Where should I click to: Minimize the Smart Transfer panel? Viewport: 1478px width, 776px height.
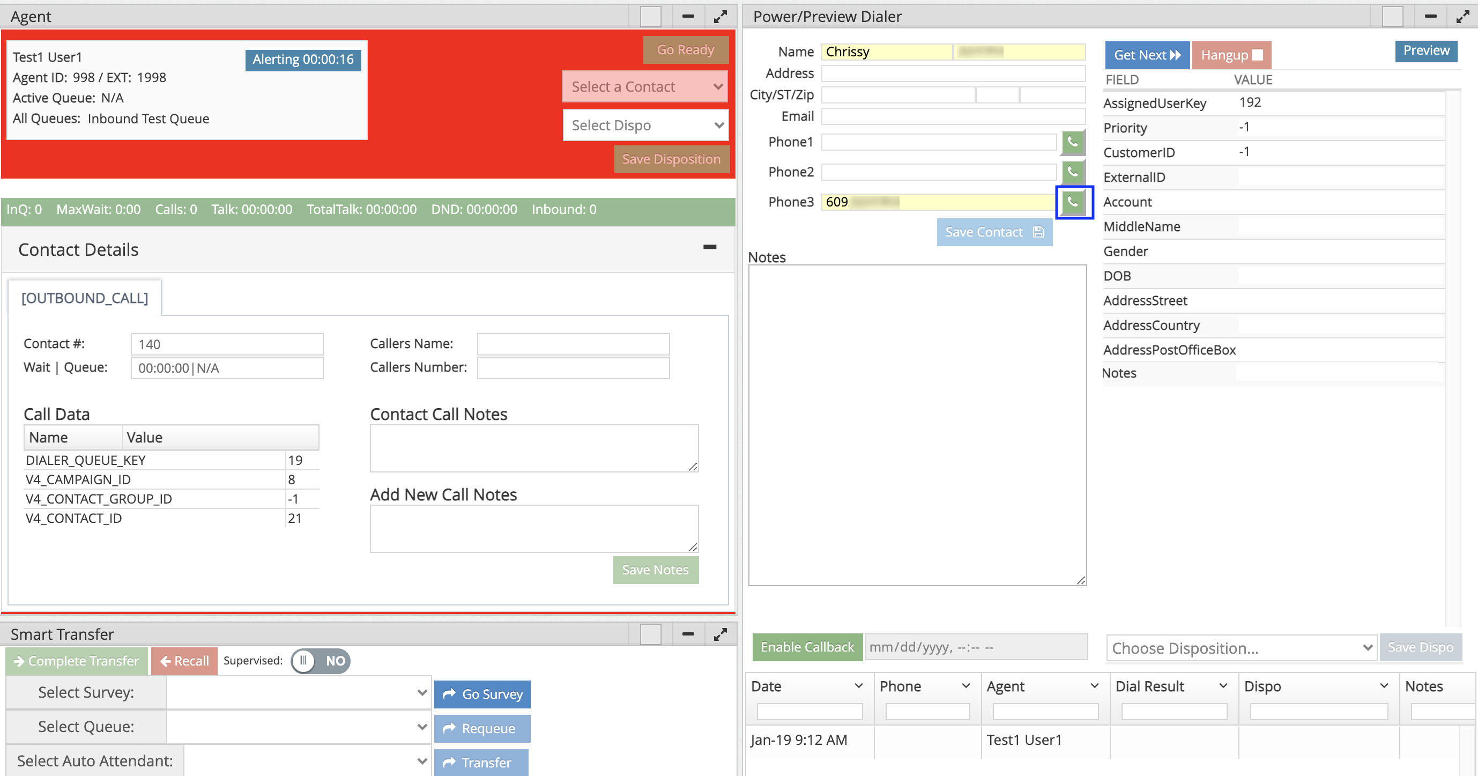point(688,634)
